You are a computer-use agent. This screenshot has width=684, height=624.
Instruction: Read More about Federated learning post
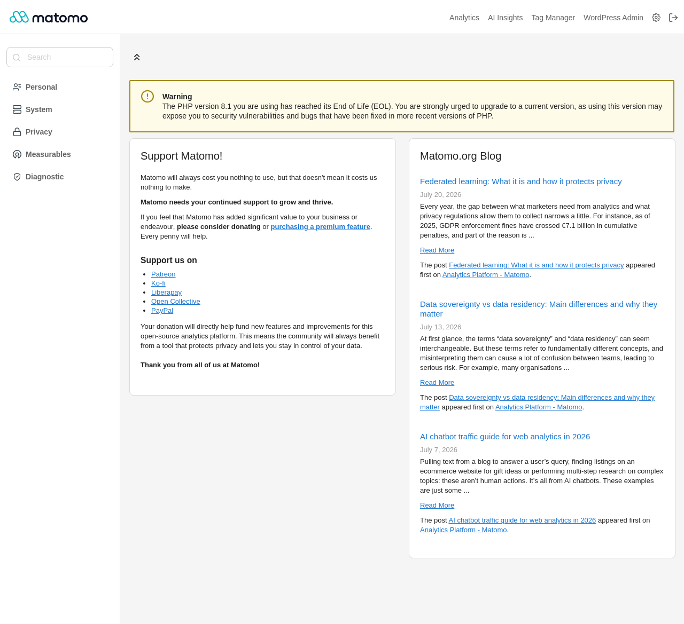437,250
